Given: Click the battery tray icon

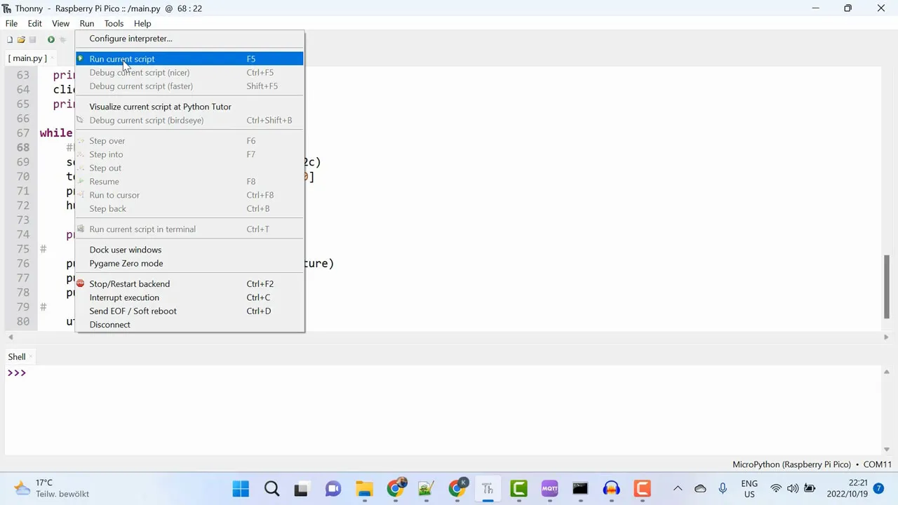Looking at the screenshot, I should (810, 489).
